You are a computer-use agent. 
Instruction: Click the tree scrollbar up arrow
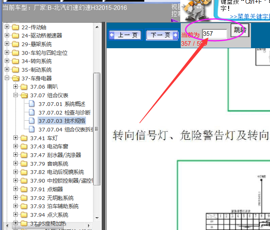(97, 27)
